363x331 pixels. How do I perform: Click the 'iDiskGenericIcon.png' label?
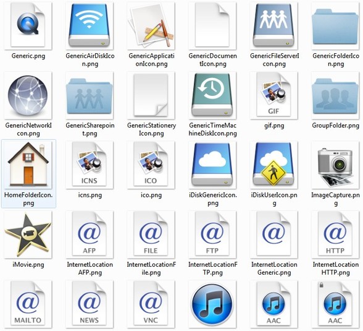tap(213, 199)
